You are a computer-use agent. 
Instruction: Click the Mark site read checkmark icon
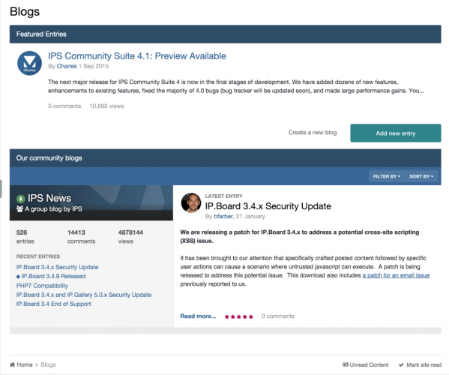pyautogui.click(x=401, y=364)
